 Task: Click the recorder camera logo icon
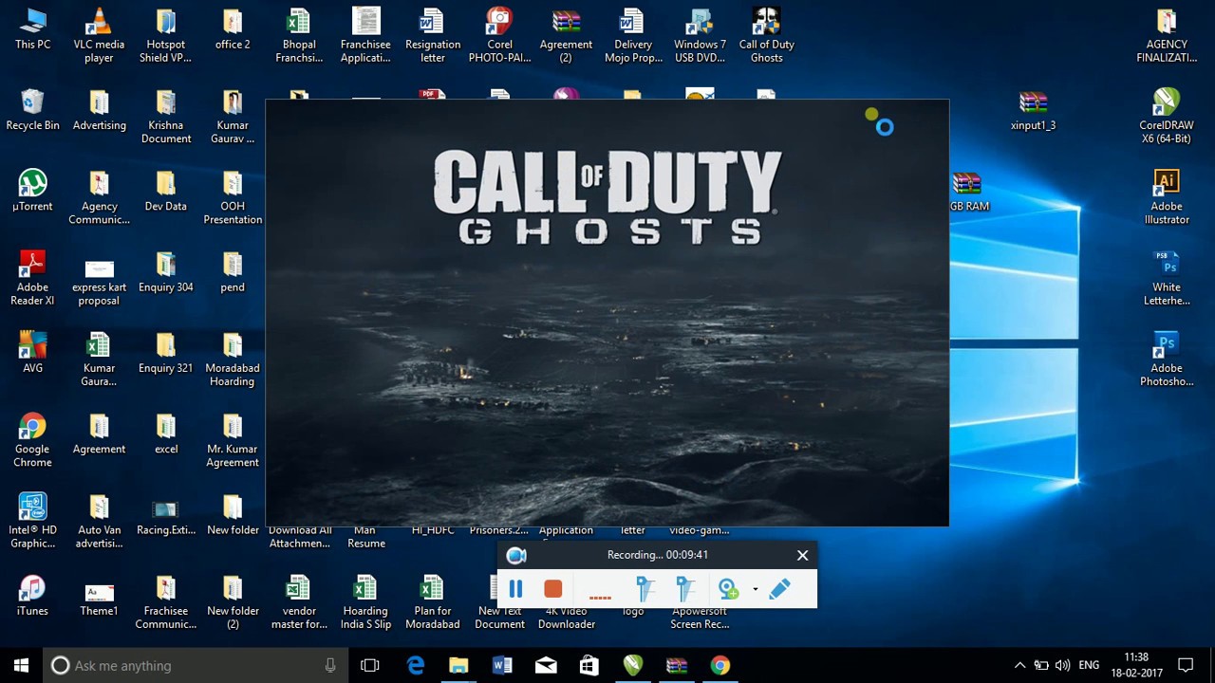coord(516,555)
